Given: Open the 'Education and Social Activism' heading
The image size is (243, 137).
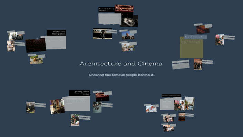Looking at the screenshot, I should click(171, 95).
